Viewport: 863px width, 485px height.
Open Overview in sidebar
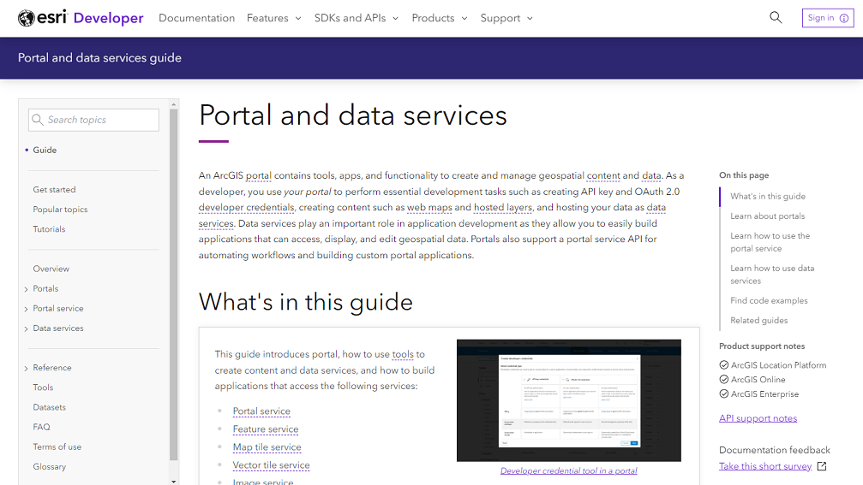tap(51, 269)
